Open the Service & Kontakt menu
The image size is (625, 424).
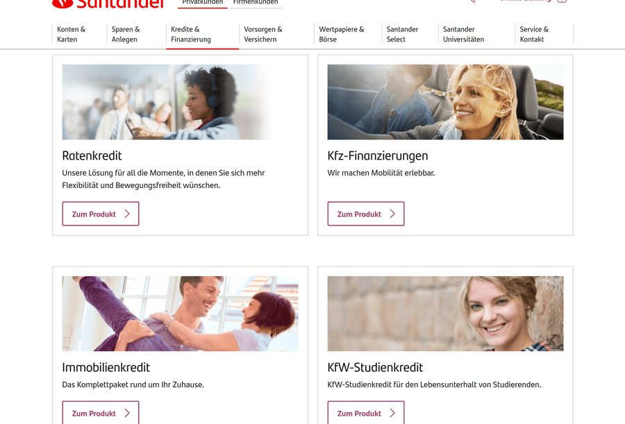[534, 34]
